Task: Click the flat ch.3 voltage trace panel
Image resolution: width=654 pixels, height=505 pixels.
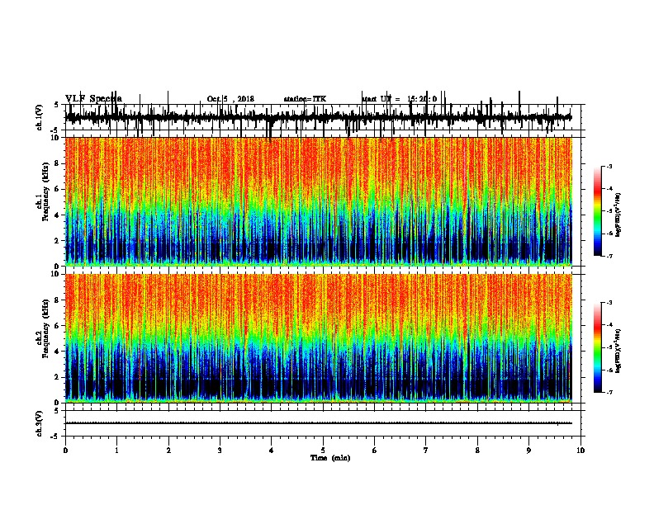Action: pos(325,423)
